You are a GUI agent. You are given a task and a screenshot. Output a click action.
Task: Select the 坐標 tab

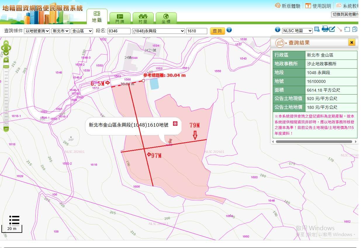point(166,18)
